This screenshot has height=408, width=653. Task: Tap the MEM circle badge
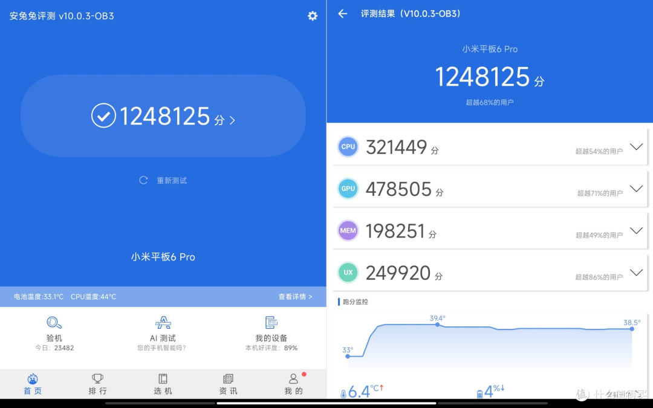click(x=348, y=230)
